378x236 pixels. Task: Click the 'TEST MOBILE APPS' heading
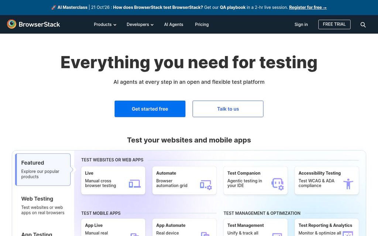coord(101,214)
